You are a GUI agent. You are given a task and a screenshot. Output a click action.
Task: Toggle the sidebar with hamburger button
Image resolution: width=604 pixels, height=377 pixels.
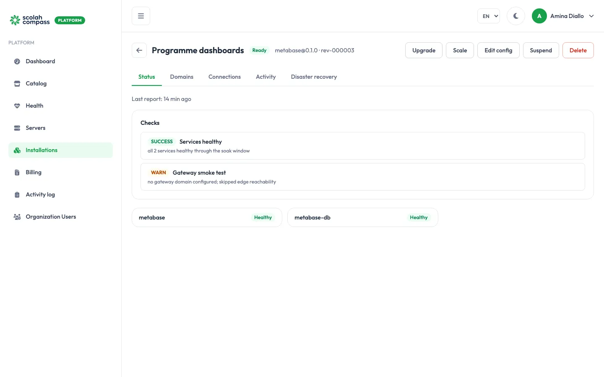coord(141,16)
